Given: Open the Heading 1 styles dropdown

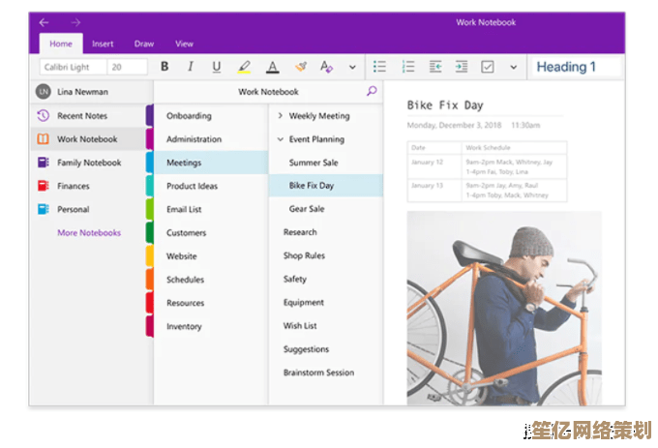Looking at the screenshot, I should pos(577,67).
